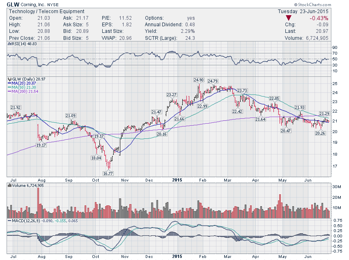
Task: Click the 23.73 price annotation
Action: 242,91
